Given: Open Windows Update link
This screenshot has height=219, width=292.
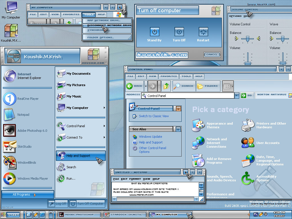Looking at the screenshot, I should (151, 137).
